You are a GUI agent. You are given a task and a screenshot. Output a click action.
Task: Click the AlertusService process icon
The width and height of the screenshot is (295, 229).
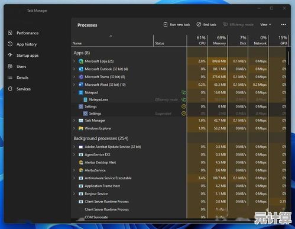point(81,170)
